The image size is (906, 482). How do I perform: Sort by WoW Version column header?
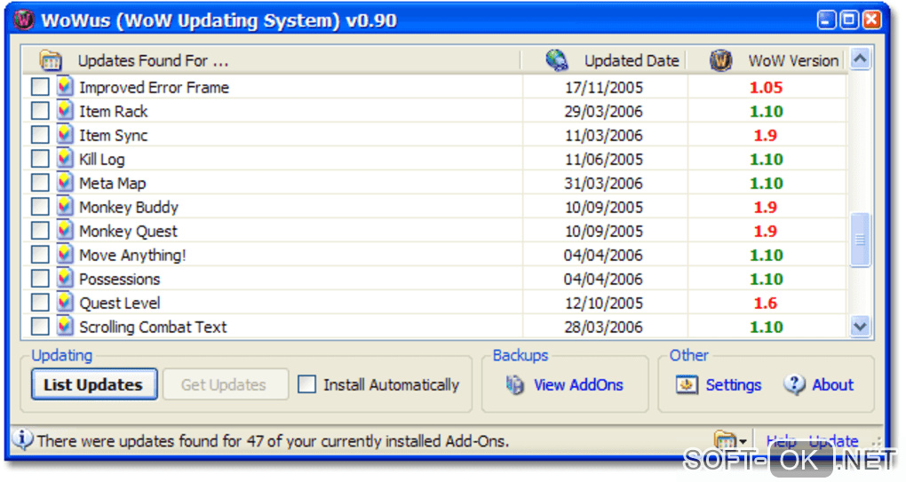[767, 60]
